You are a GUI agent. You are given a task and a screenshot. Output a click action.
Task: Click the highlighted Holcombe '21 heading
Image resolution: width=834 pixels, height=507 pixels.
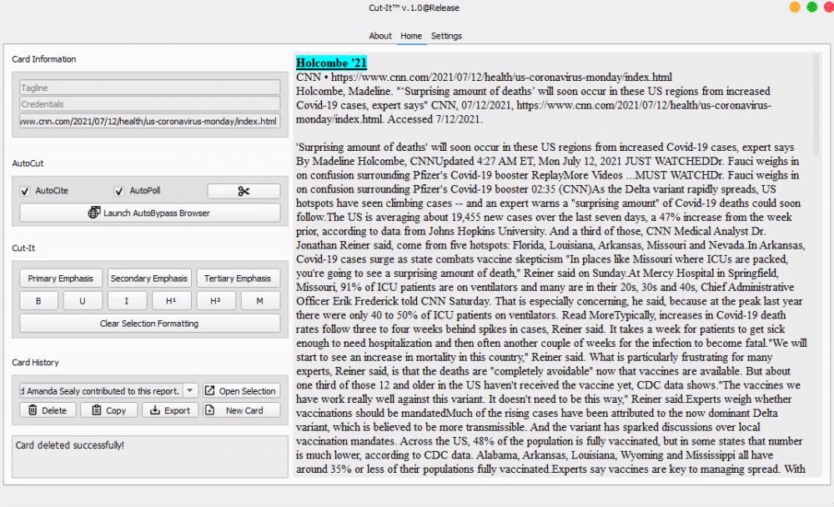331,63
